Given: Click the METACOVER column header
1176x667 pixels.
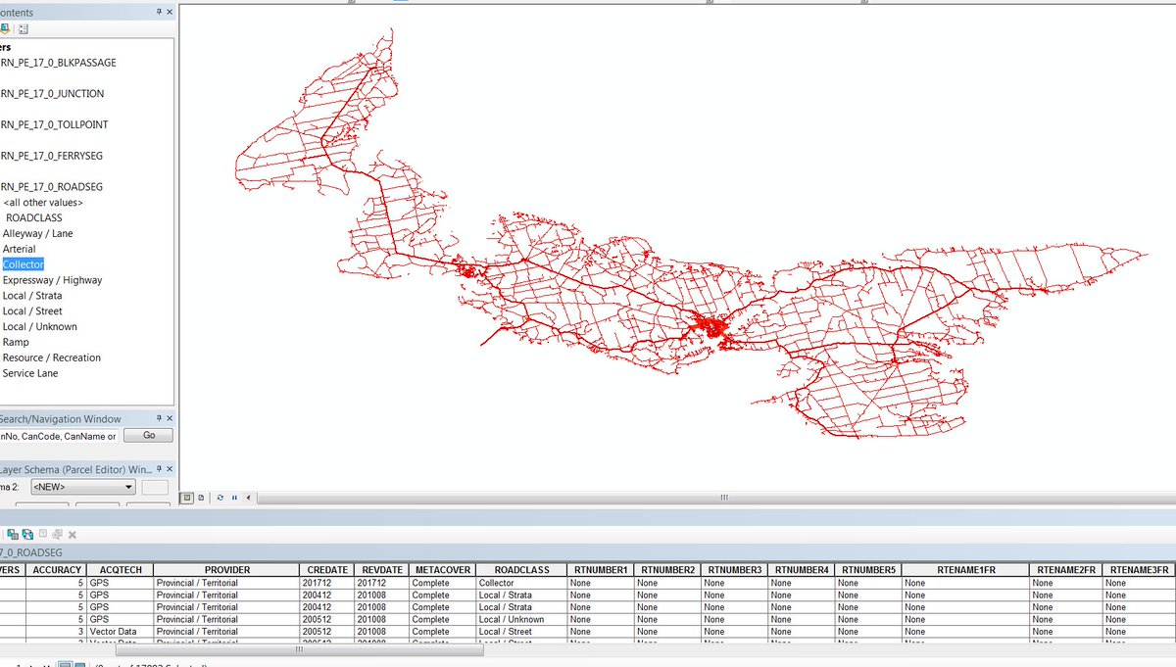Looking at the screenshot, I should tap(442, 570).
